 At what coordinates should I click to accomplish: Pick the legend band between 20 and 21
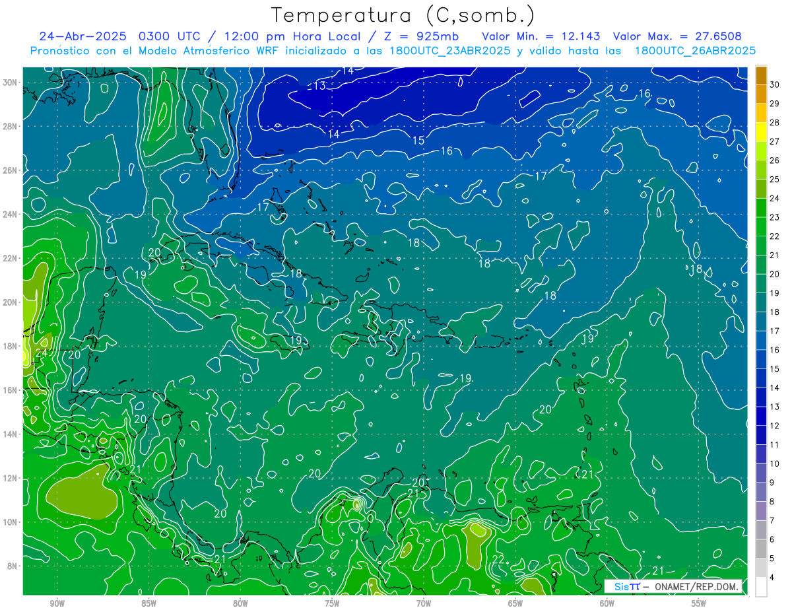pos(761,265)
